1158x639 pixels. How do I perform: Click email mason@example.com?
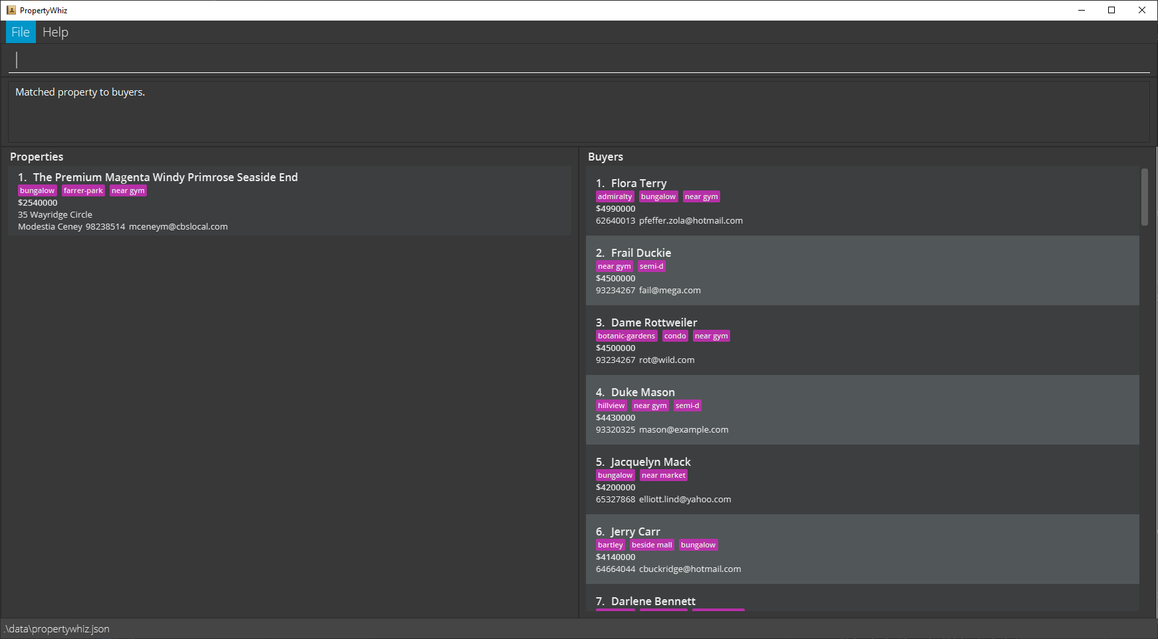tap(684, 430)
